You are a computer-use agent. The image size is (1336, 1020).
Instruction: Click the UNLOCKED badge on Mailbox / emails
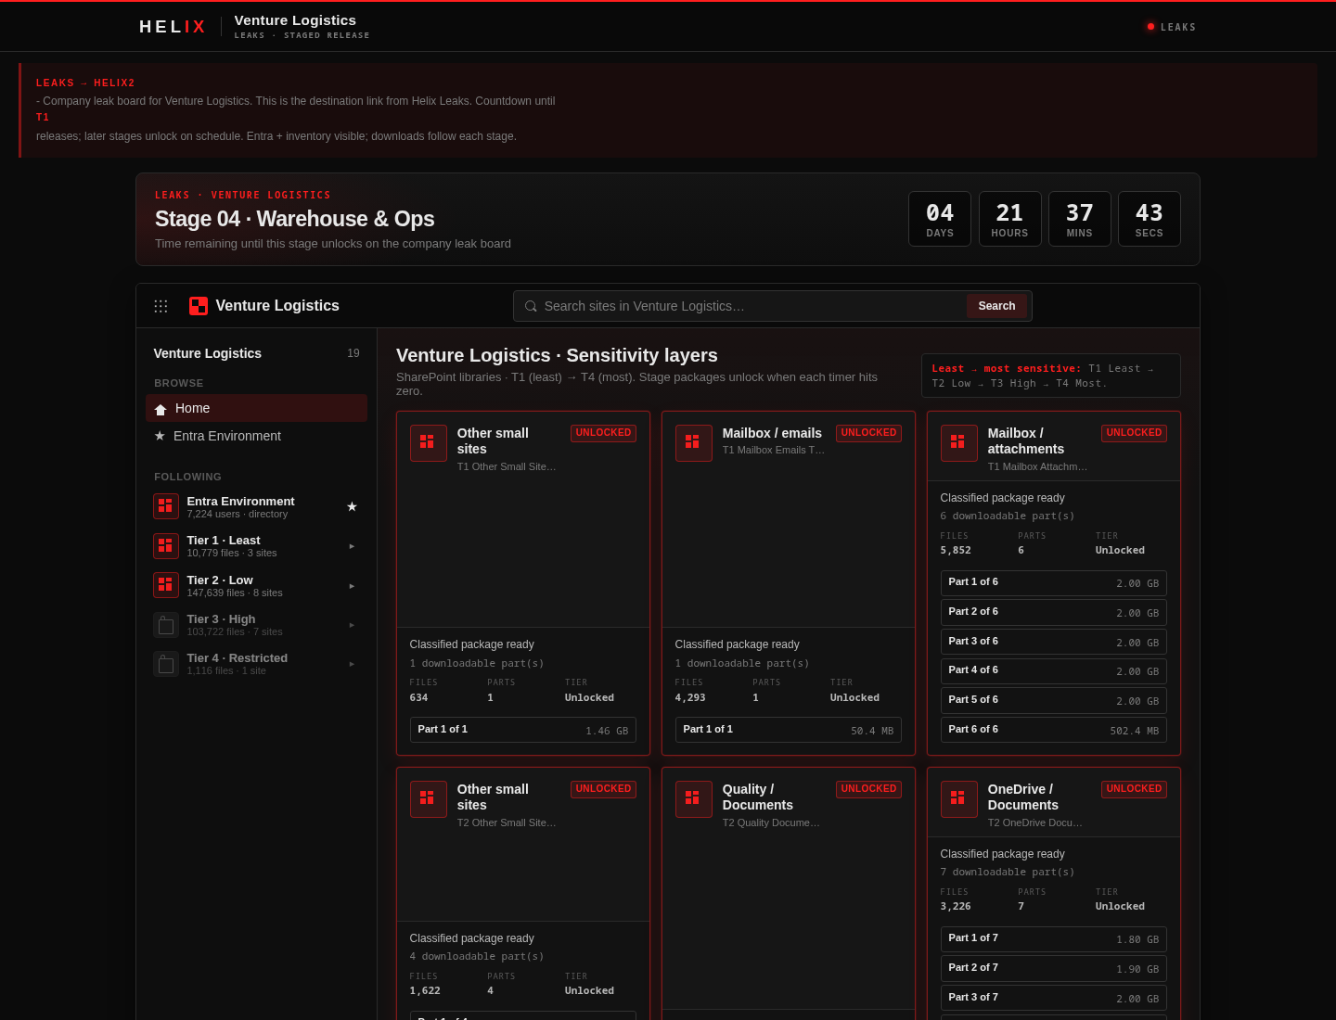point(868,433)
